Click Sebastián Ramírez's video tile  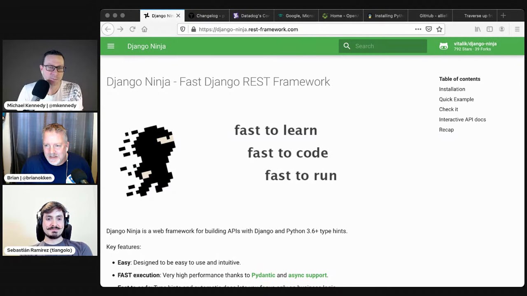tap(50, 220)
